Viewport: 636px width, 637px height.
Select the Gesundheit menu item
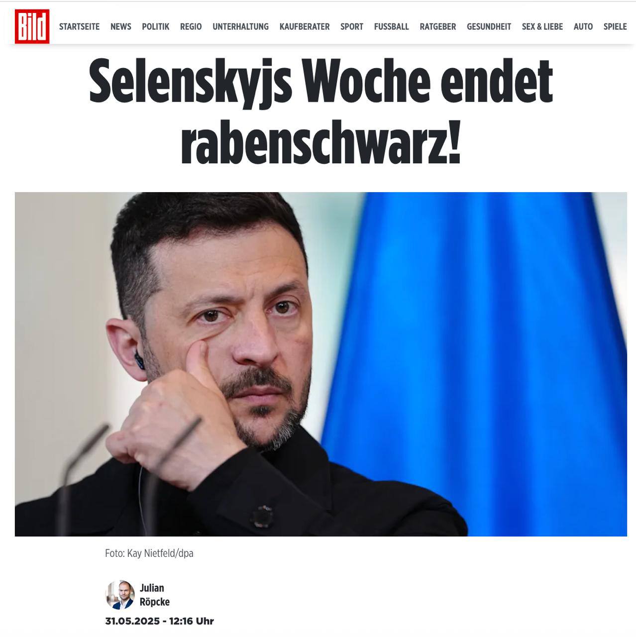[489, 27]
